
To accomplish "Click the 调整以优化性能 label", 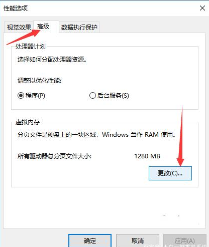I will (x=39, y=81).
